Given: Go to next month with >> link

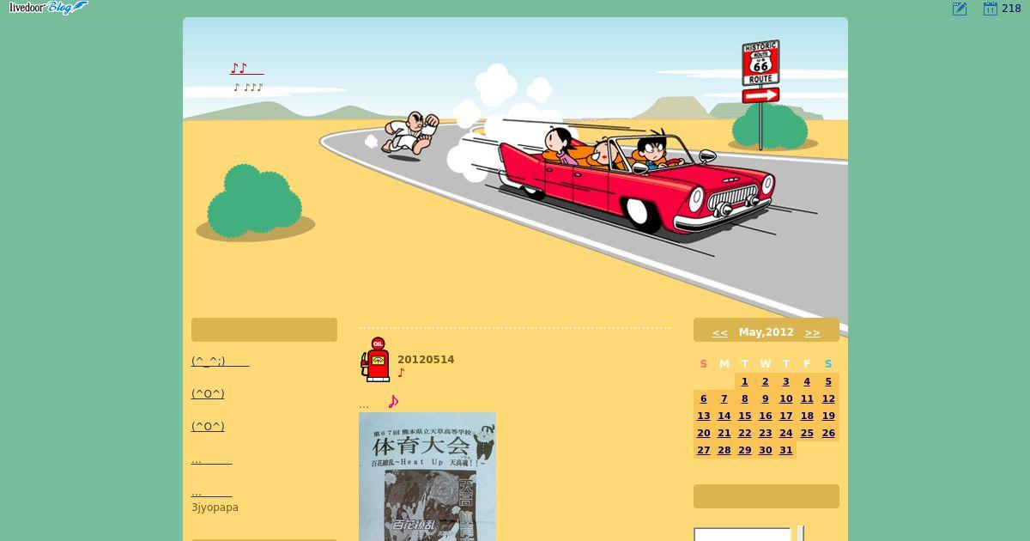Looking at the screenshot, I should coord(812,332).
